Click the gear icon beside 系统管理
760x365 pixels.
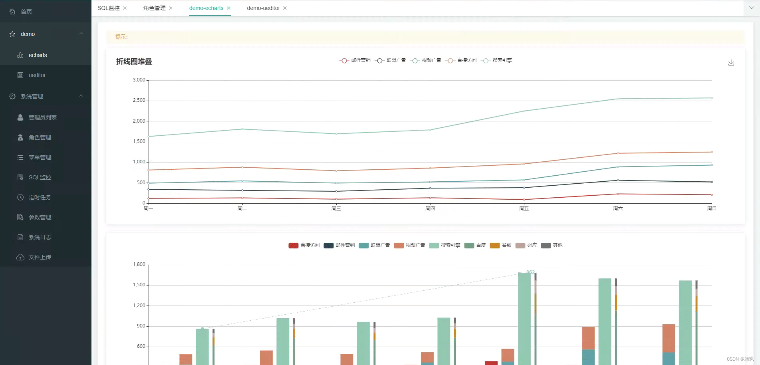[x=12, y=96]
